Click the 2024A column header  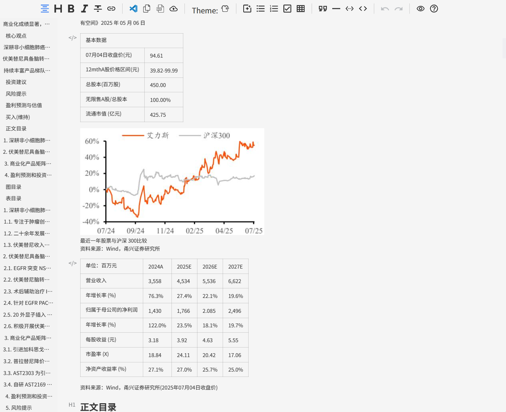pyautogui.click(x=157, y=266)
